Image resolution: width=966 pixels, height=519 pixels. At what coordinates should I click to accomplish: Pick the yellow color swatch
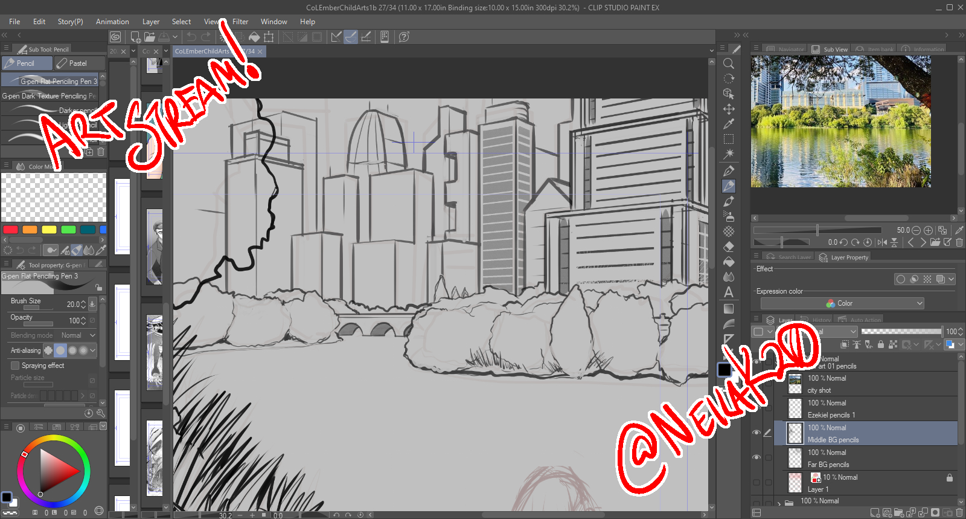[x=49, y=230]
